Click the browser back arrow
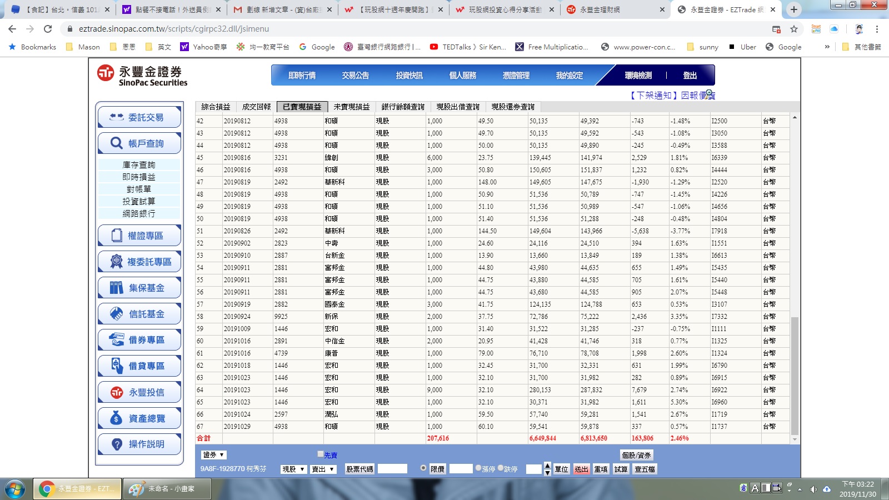Screen dimensions: 889x500 tap(12, 29)
